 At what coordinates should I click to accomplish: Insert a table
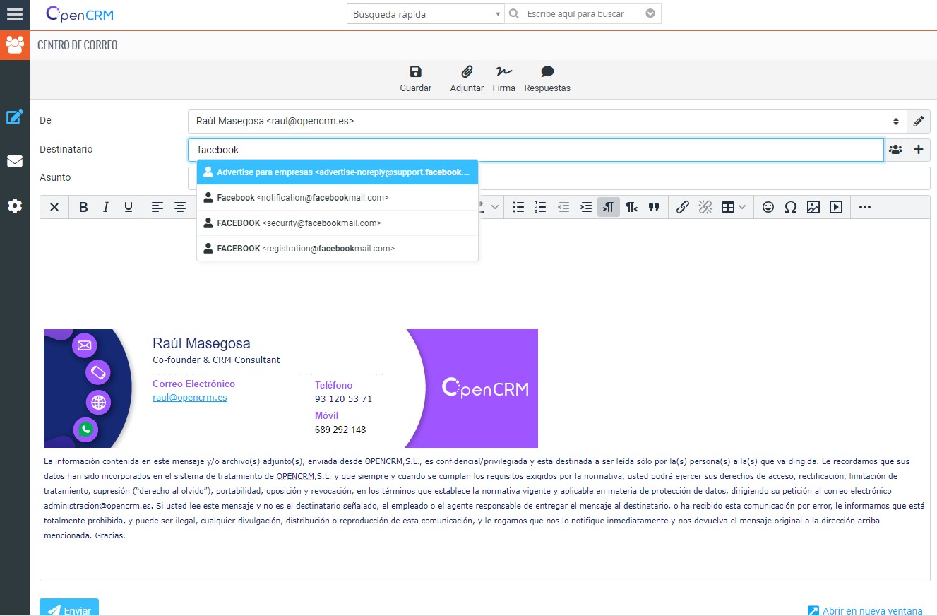click(728, 207)
